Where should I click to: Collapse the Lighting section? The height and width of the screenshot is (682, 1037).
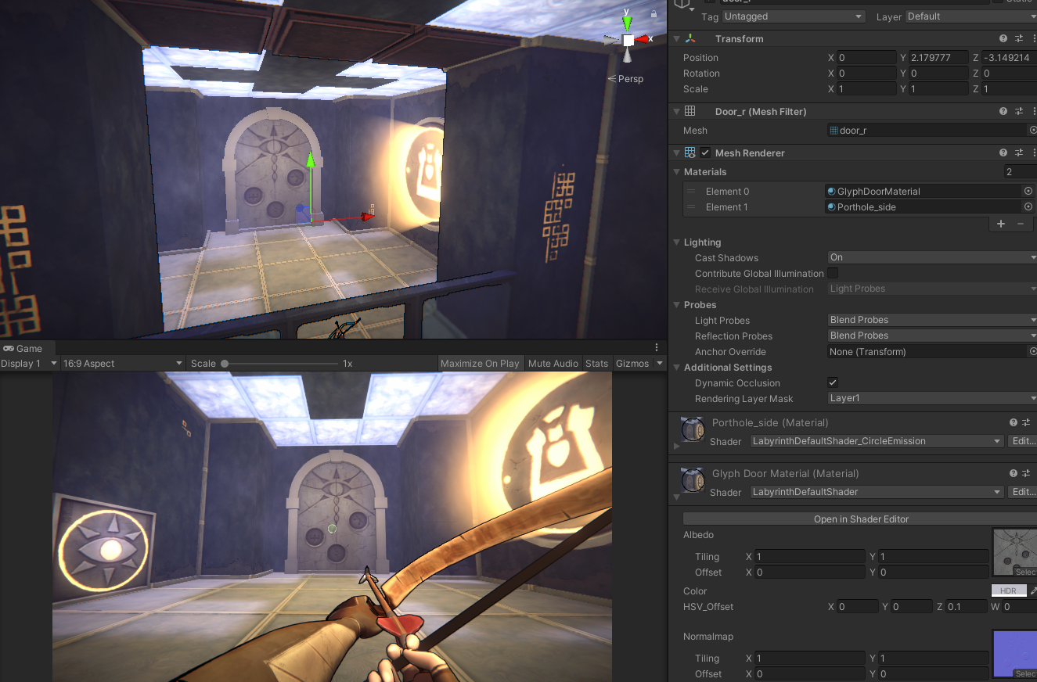pyautogui.click(x=677, y=242)
